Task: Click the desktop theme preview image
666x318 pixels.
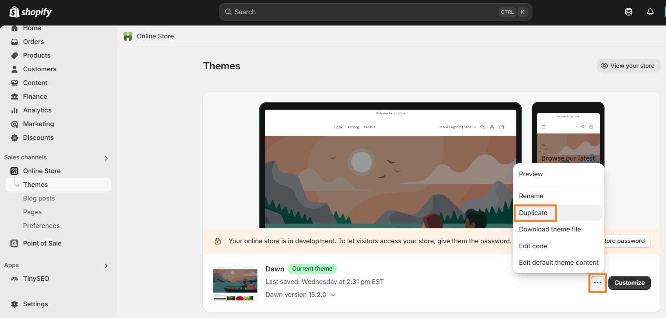Action: click(x=390, y=165)
